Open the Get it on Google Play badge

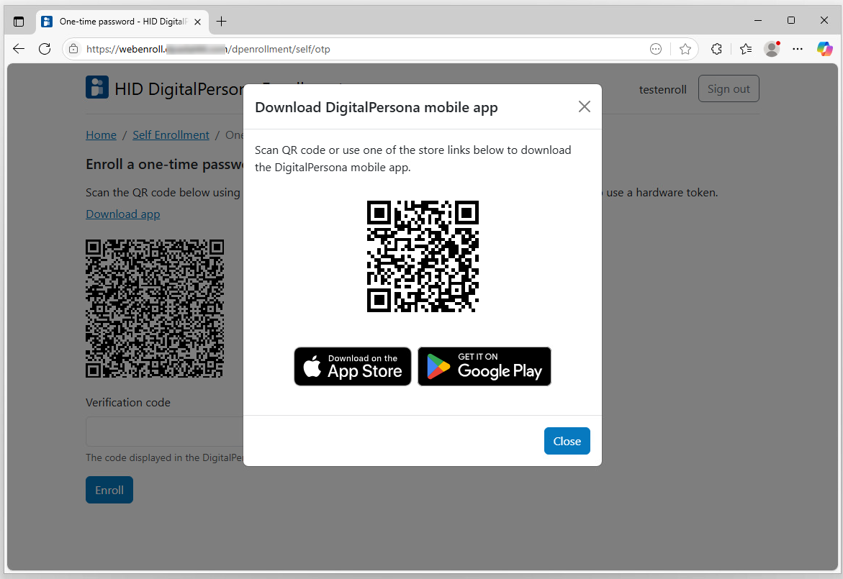click(484, 367)
